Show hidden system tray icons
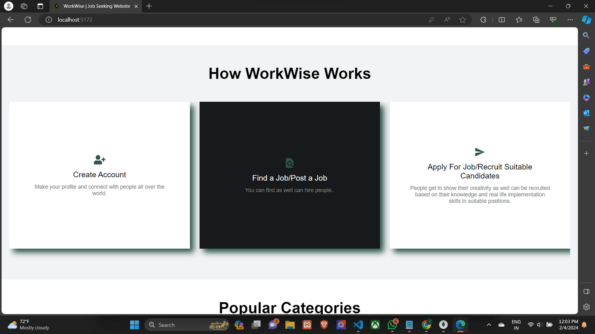The image size is (595, 334). coord(489,325)
